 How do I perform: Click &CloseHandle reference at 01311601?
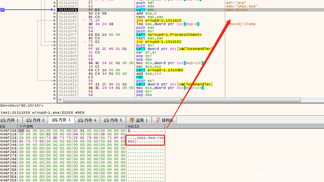195,49
